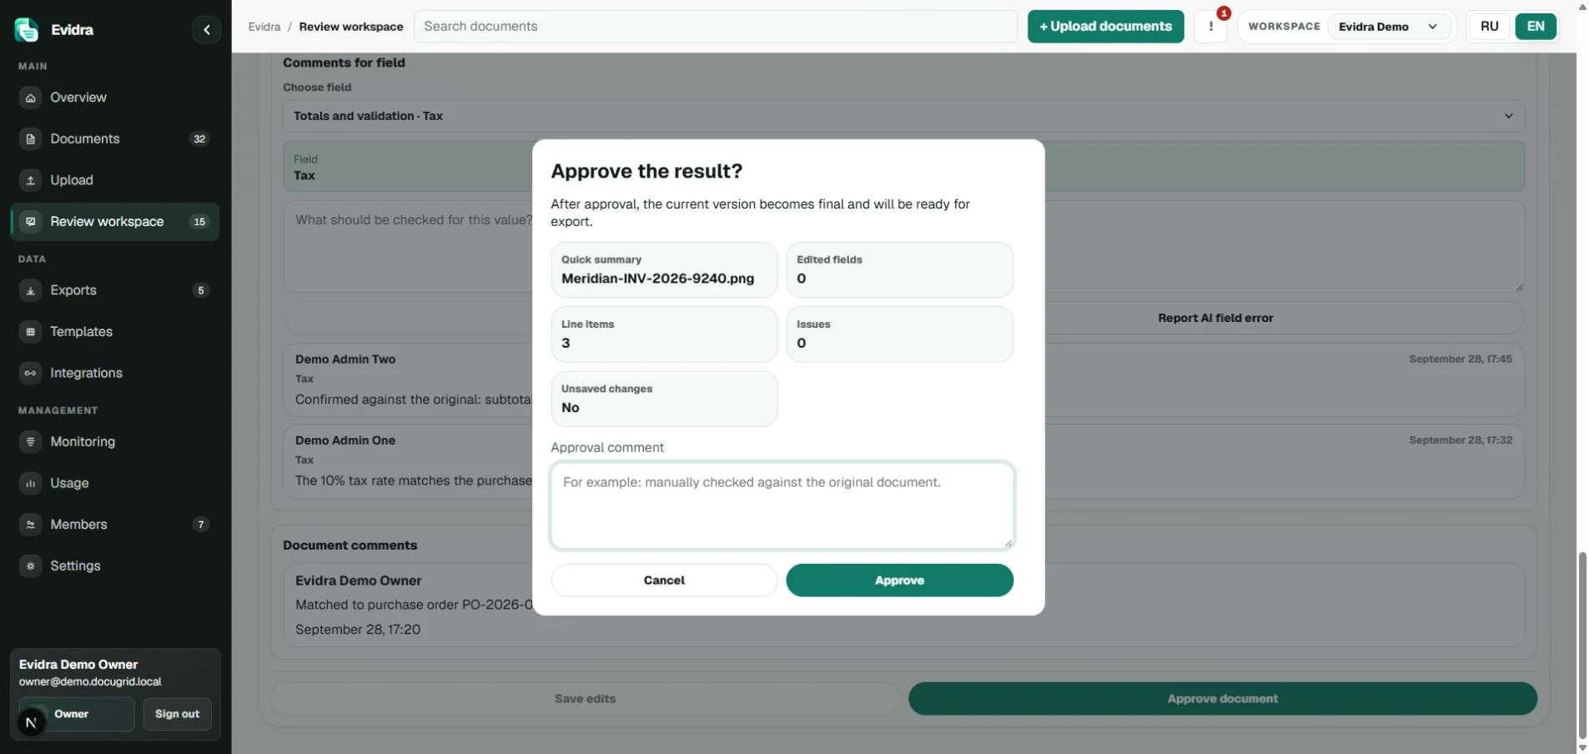Click the Demo Admin Two comment author
This screenshot has height=754, width=1589.
345,359
